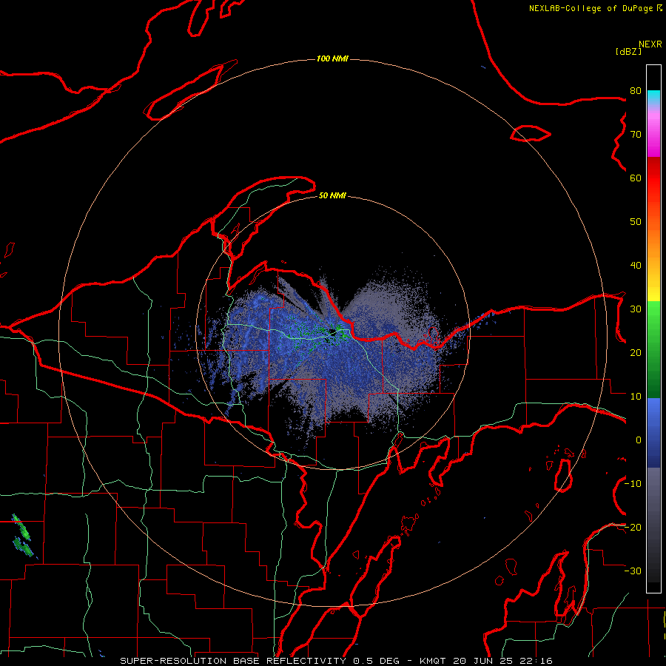The image size is (666, 666).
Task: Click the 80 tick label on the scale
Action: 636,91
